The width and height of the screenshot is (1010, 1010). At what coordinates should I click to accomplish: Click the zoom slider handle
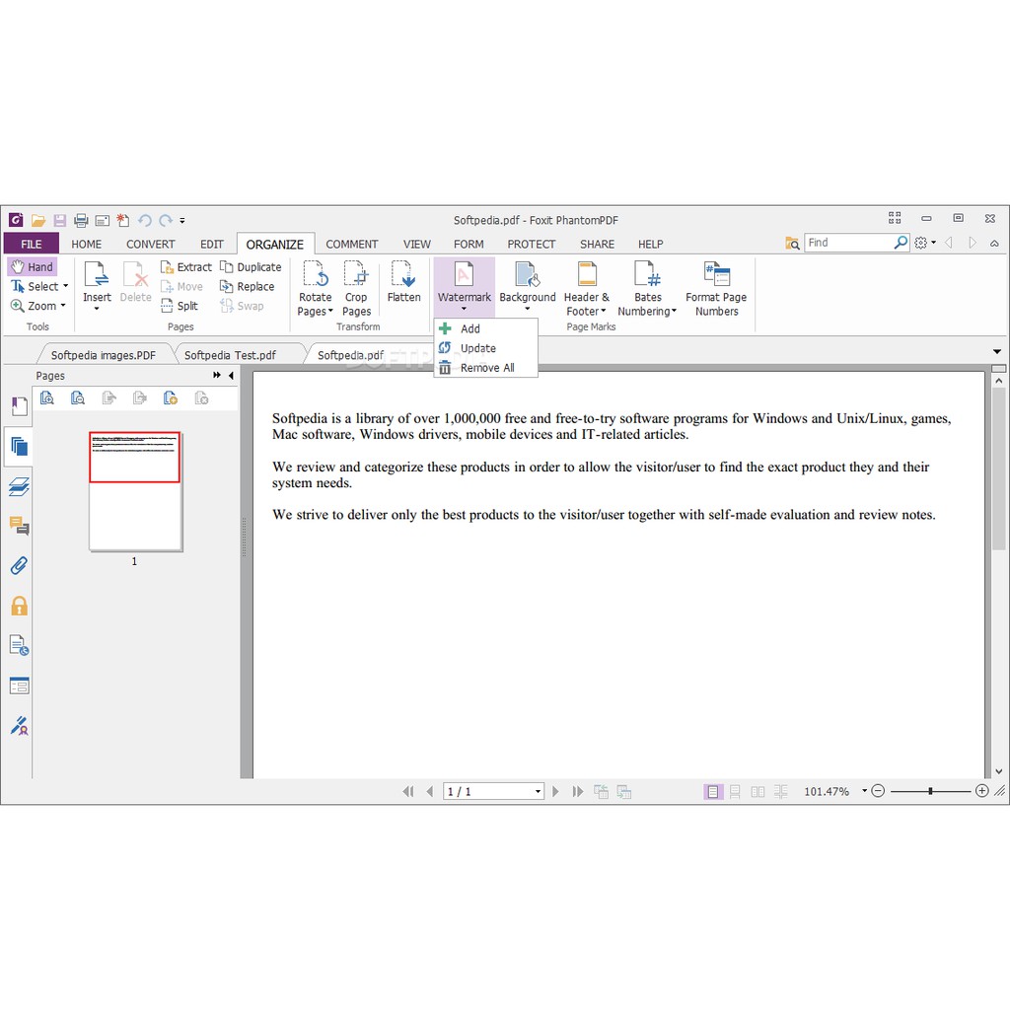coord(930,791)
